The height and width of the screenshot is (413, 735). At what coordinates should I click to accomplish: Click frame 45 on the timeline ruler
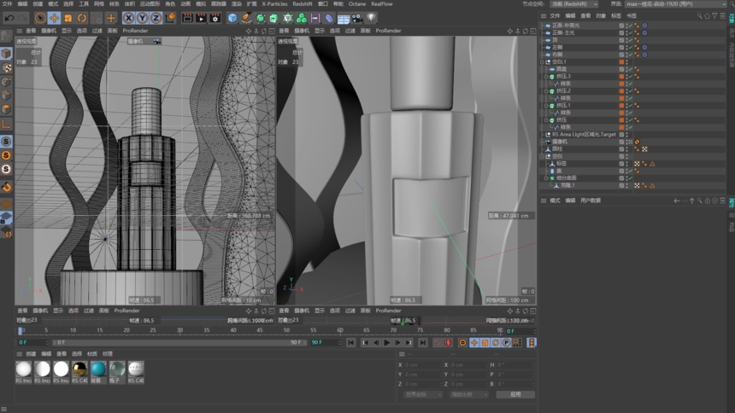click(x=260, y=330)
